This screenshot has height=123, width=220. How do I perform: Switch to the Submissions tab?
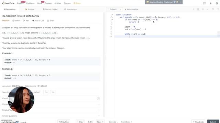(70, 9)
